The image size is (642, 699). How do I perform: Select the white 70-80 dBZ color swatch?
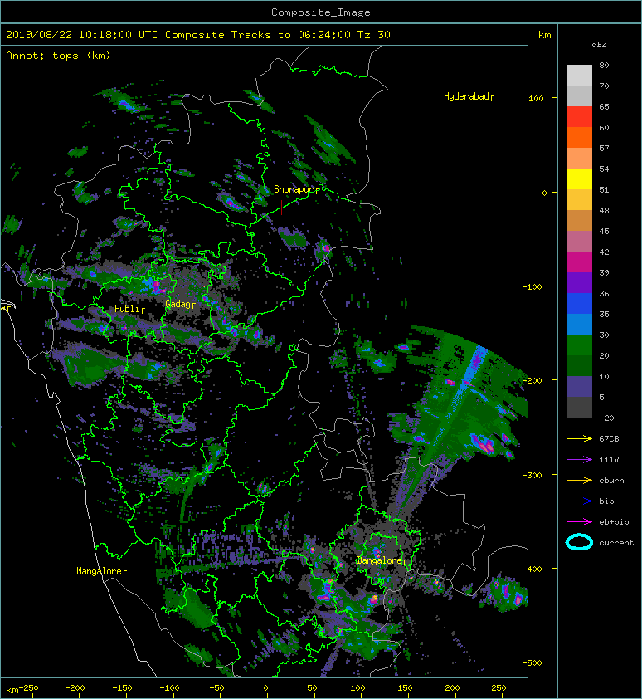tap(579, 76)
